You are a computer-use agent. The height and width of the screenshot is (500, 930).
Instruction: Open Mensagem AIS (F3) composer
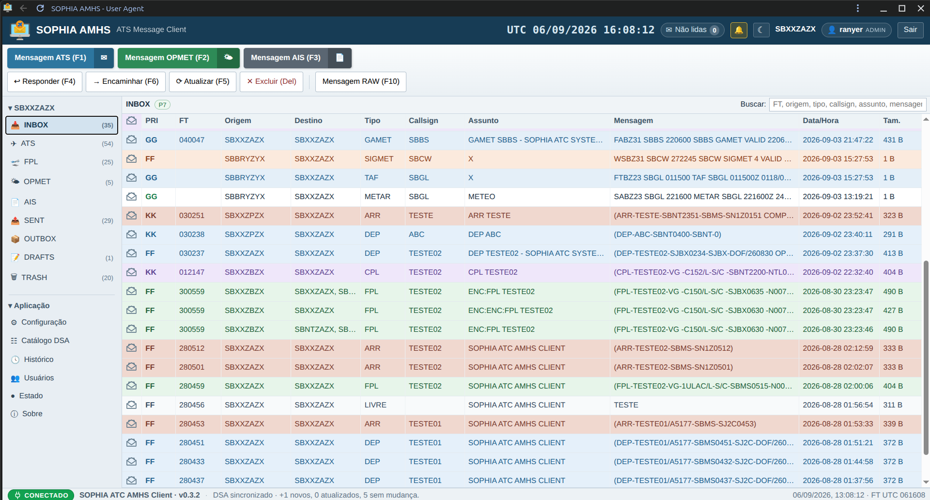pos(286,58)
